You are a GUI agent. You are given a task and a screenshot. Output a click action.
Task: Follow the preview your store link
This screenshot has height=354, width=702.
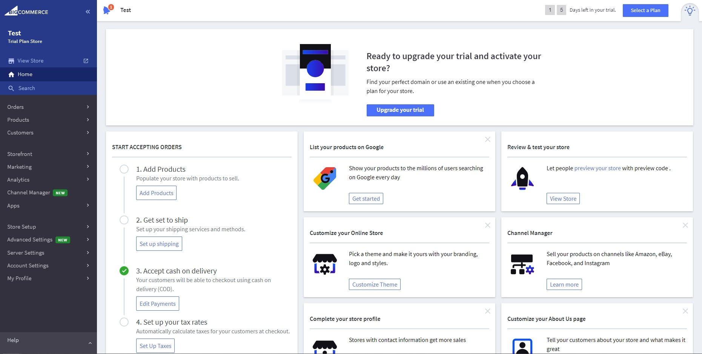(x=598, y=168)
